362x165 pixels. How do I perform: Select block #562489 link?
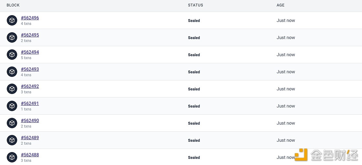(x=30, y=138)
